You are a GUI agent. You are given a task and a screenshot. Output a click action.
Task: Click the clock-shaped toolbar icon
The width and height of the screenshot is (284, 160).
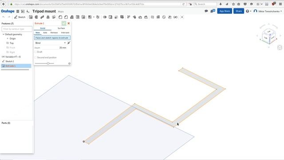pyautogui.click(x=164, y=17)
